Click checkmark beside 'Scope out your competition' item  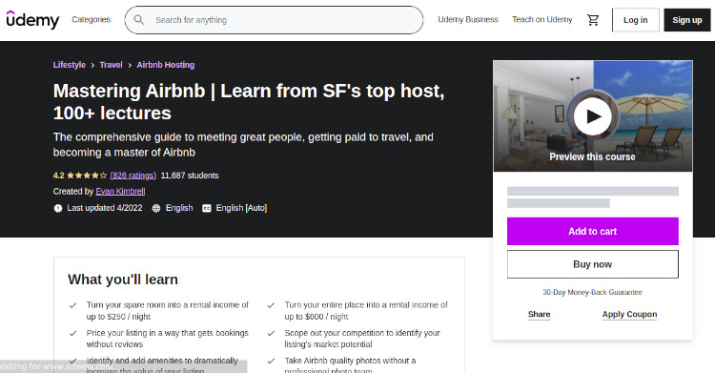(271, 333)
